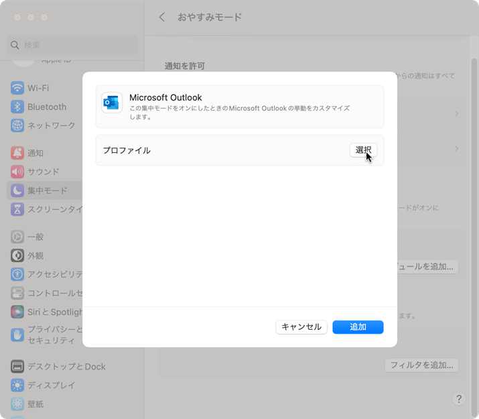Click the 検索 search field
Viewport: 479px width, 419px height.
72,45
